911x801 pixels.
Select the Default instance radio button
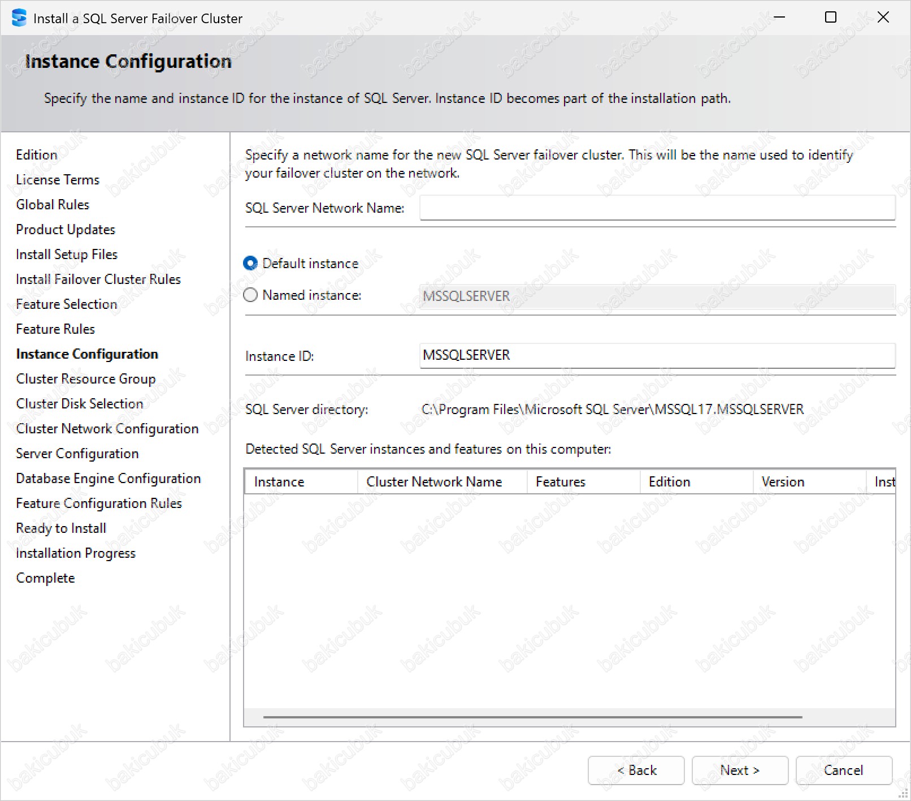[x=250, y=264]
